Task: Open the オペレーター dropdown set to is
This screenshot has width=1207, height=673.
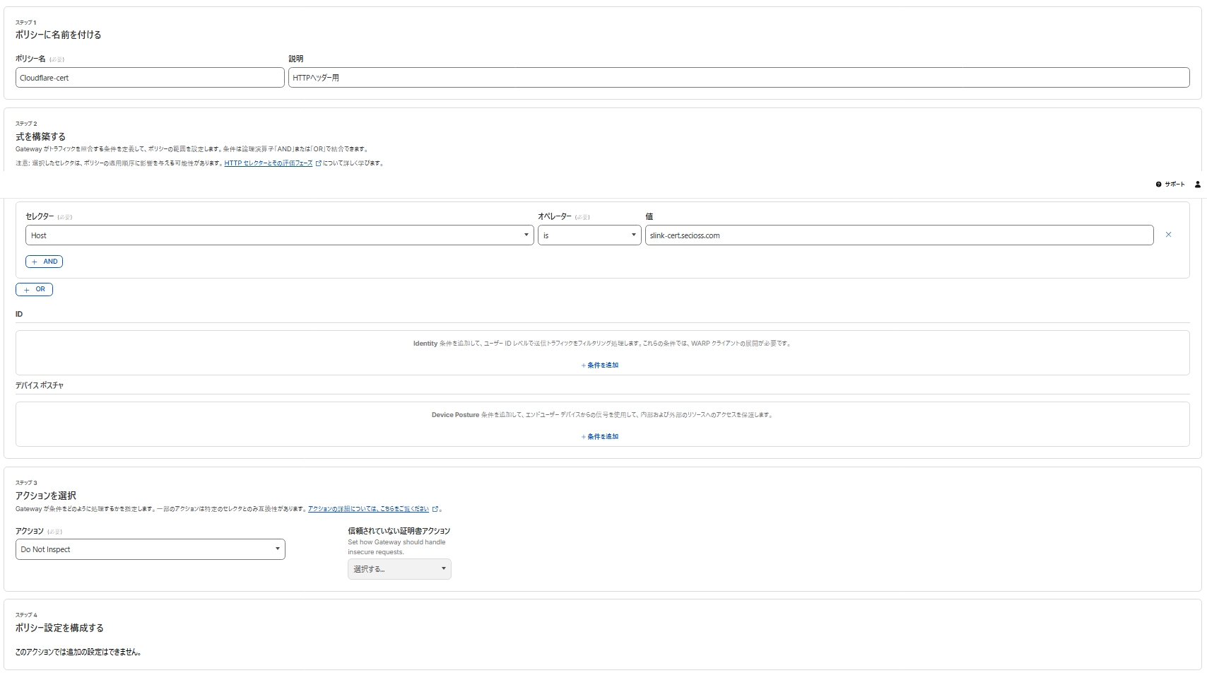Action: click(589, 235)
